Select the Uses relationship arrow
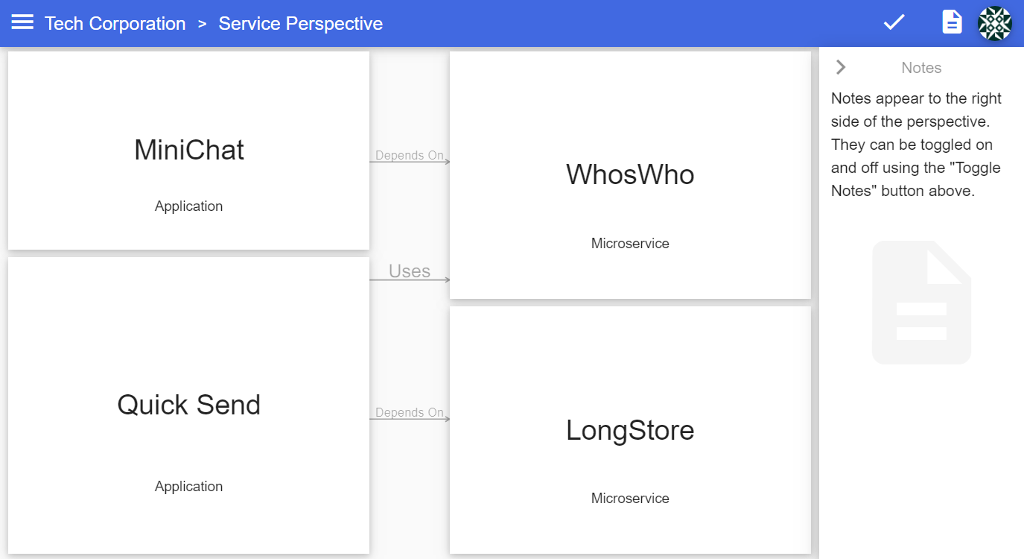1024x559 pixels. click(410, 271)
